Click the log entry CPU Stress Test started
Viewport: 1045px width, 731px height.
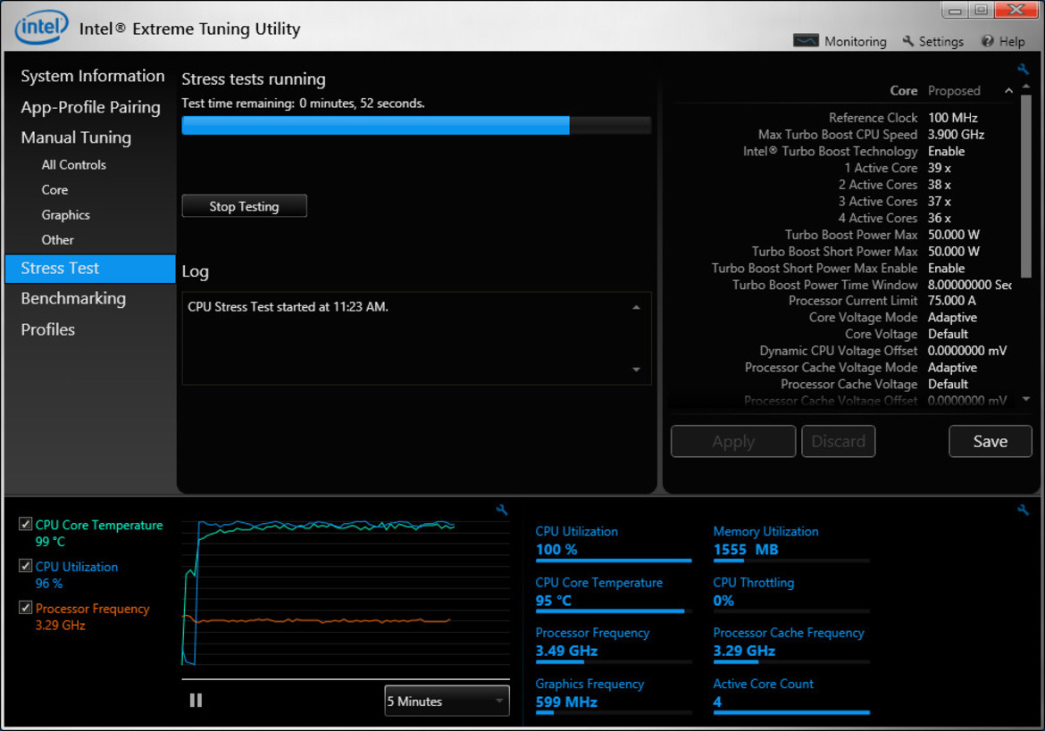[x=288, y=307]
